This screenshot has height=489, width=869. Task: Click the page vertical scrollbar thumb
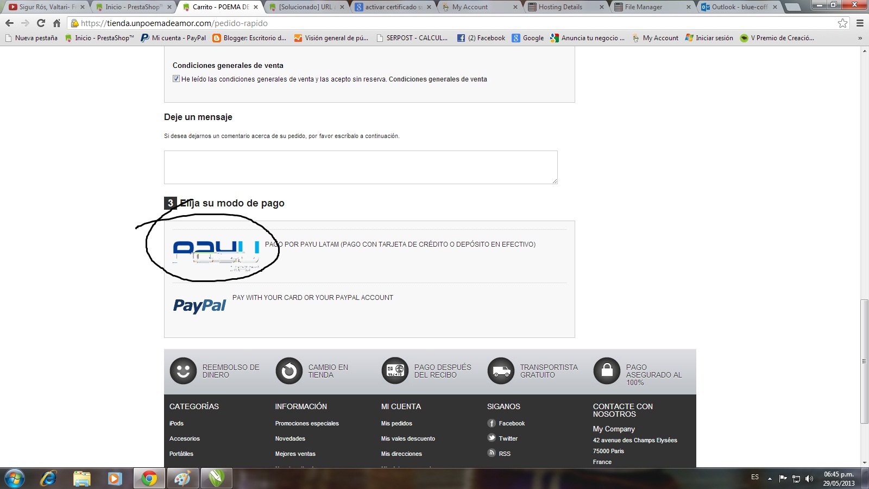pyautogui.click(x=864, y=361)
